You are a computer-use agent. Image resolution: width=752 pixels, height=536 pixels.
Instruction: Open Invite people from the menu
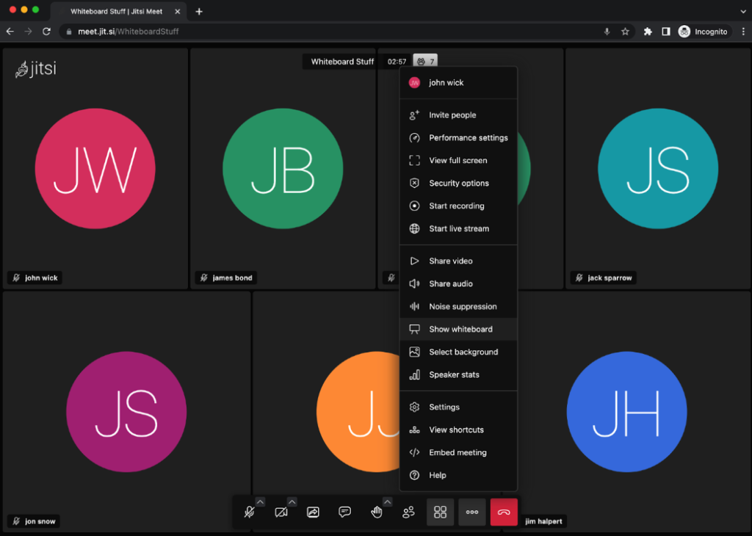tap(452, 115)
